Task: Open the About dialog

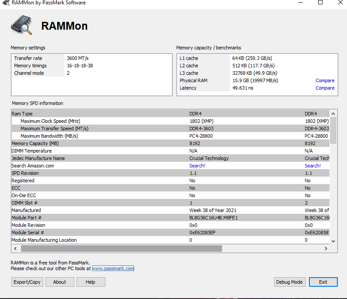Action: click(x=59, y=282)
